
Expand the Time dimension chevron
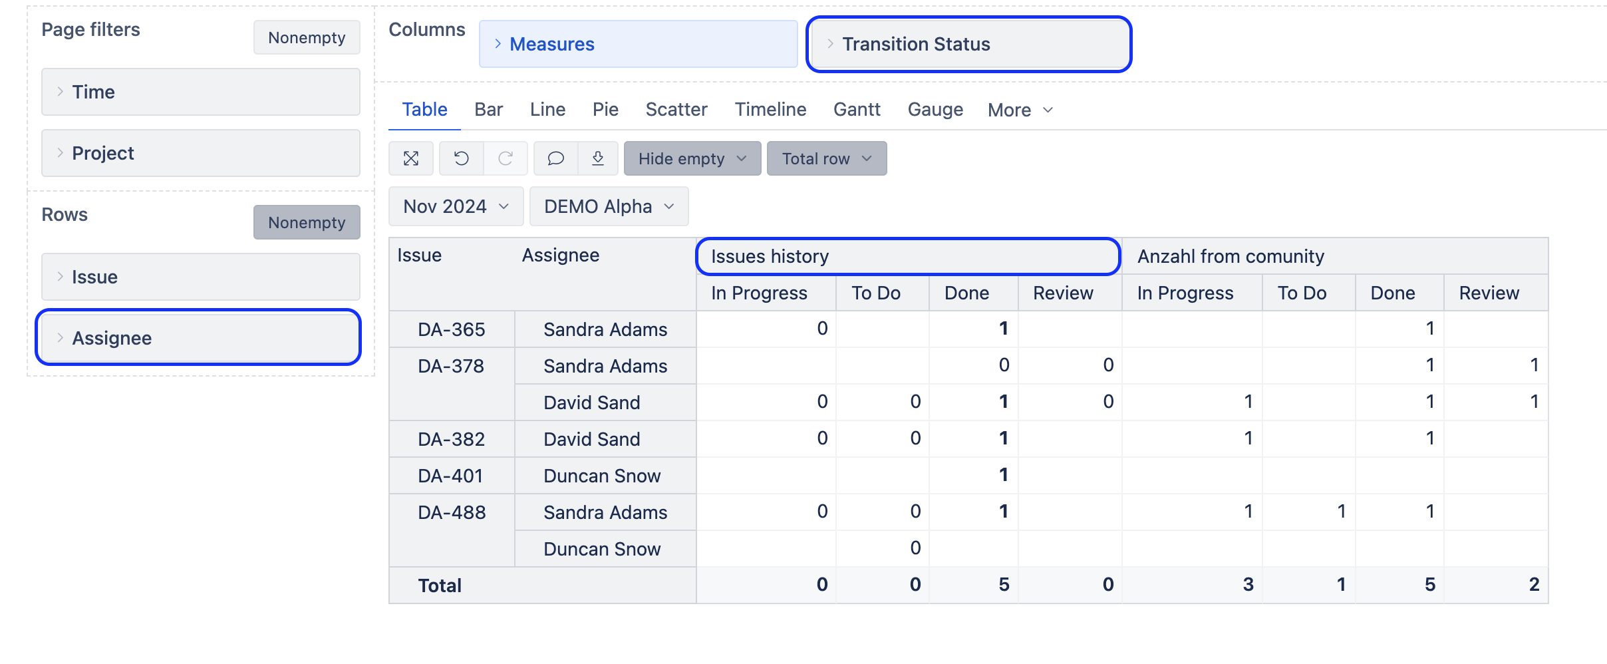coord(60,92)
